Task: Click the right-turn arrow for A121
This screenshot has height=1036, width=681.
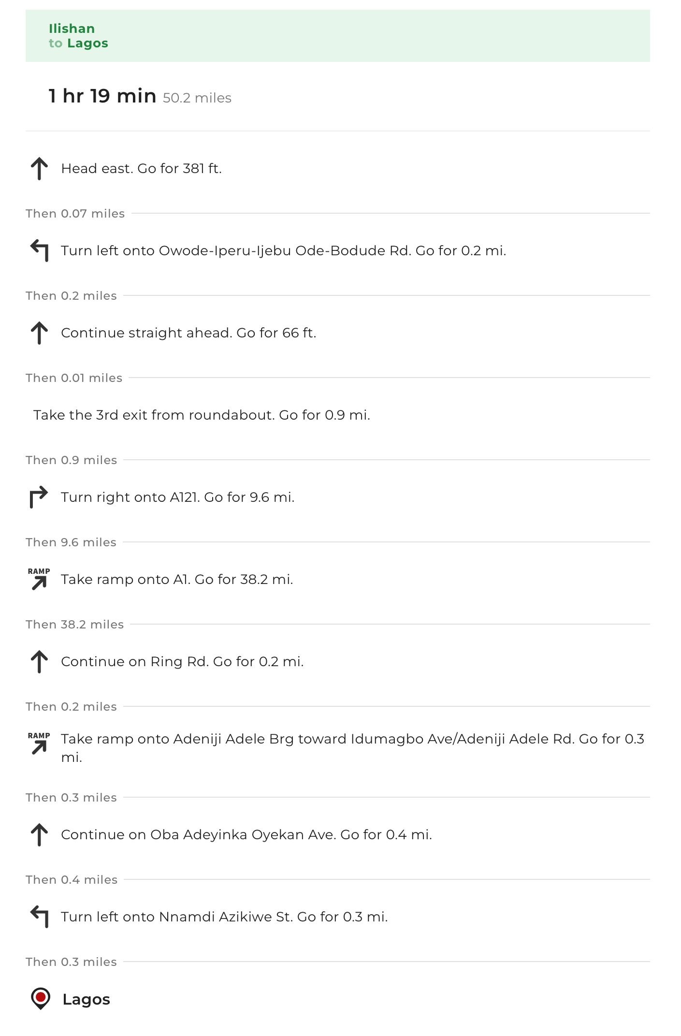Action: coord(39,497)
